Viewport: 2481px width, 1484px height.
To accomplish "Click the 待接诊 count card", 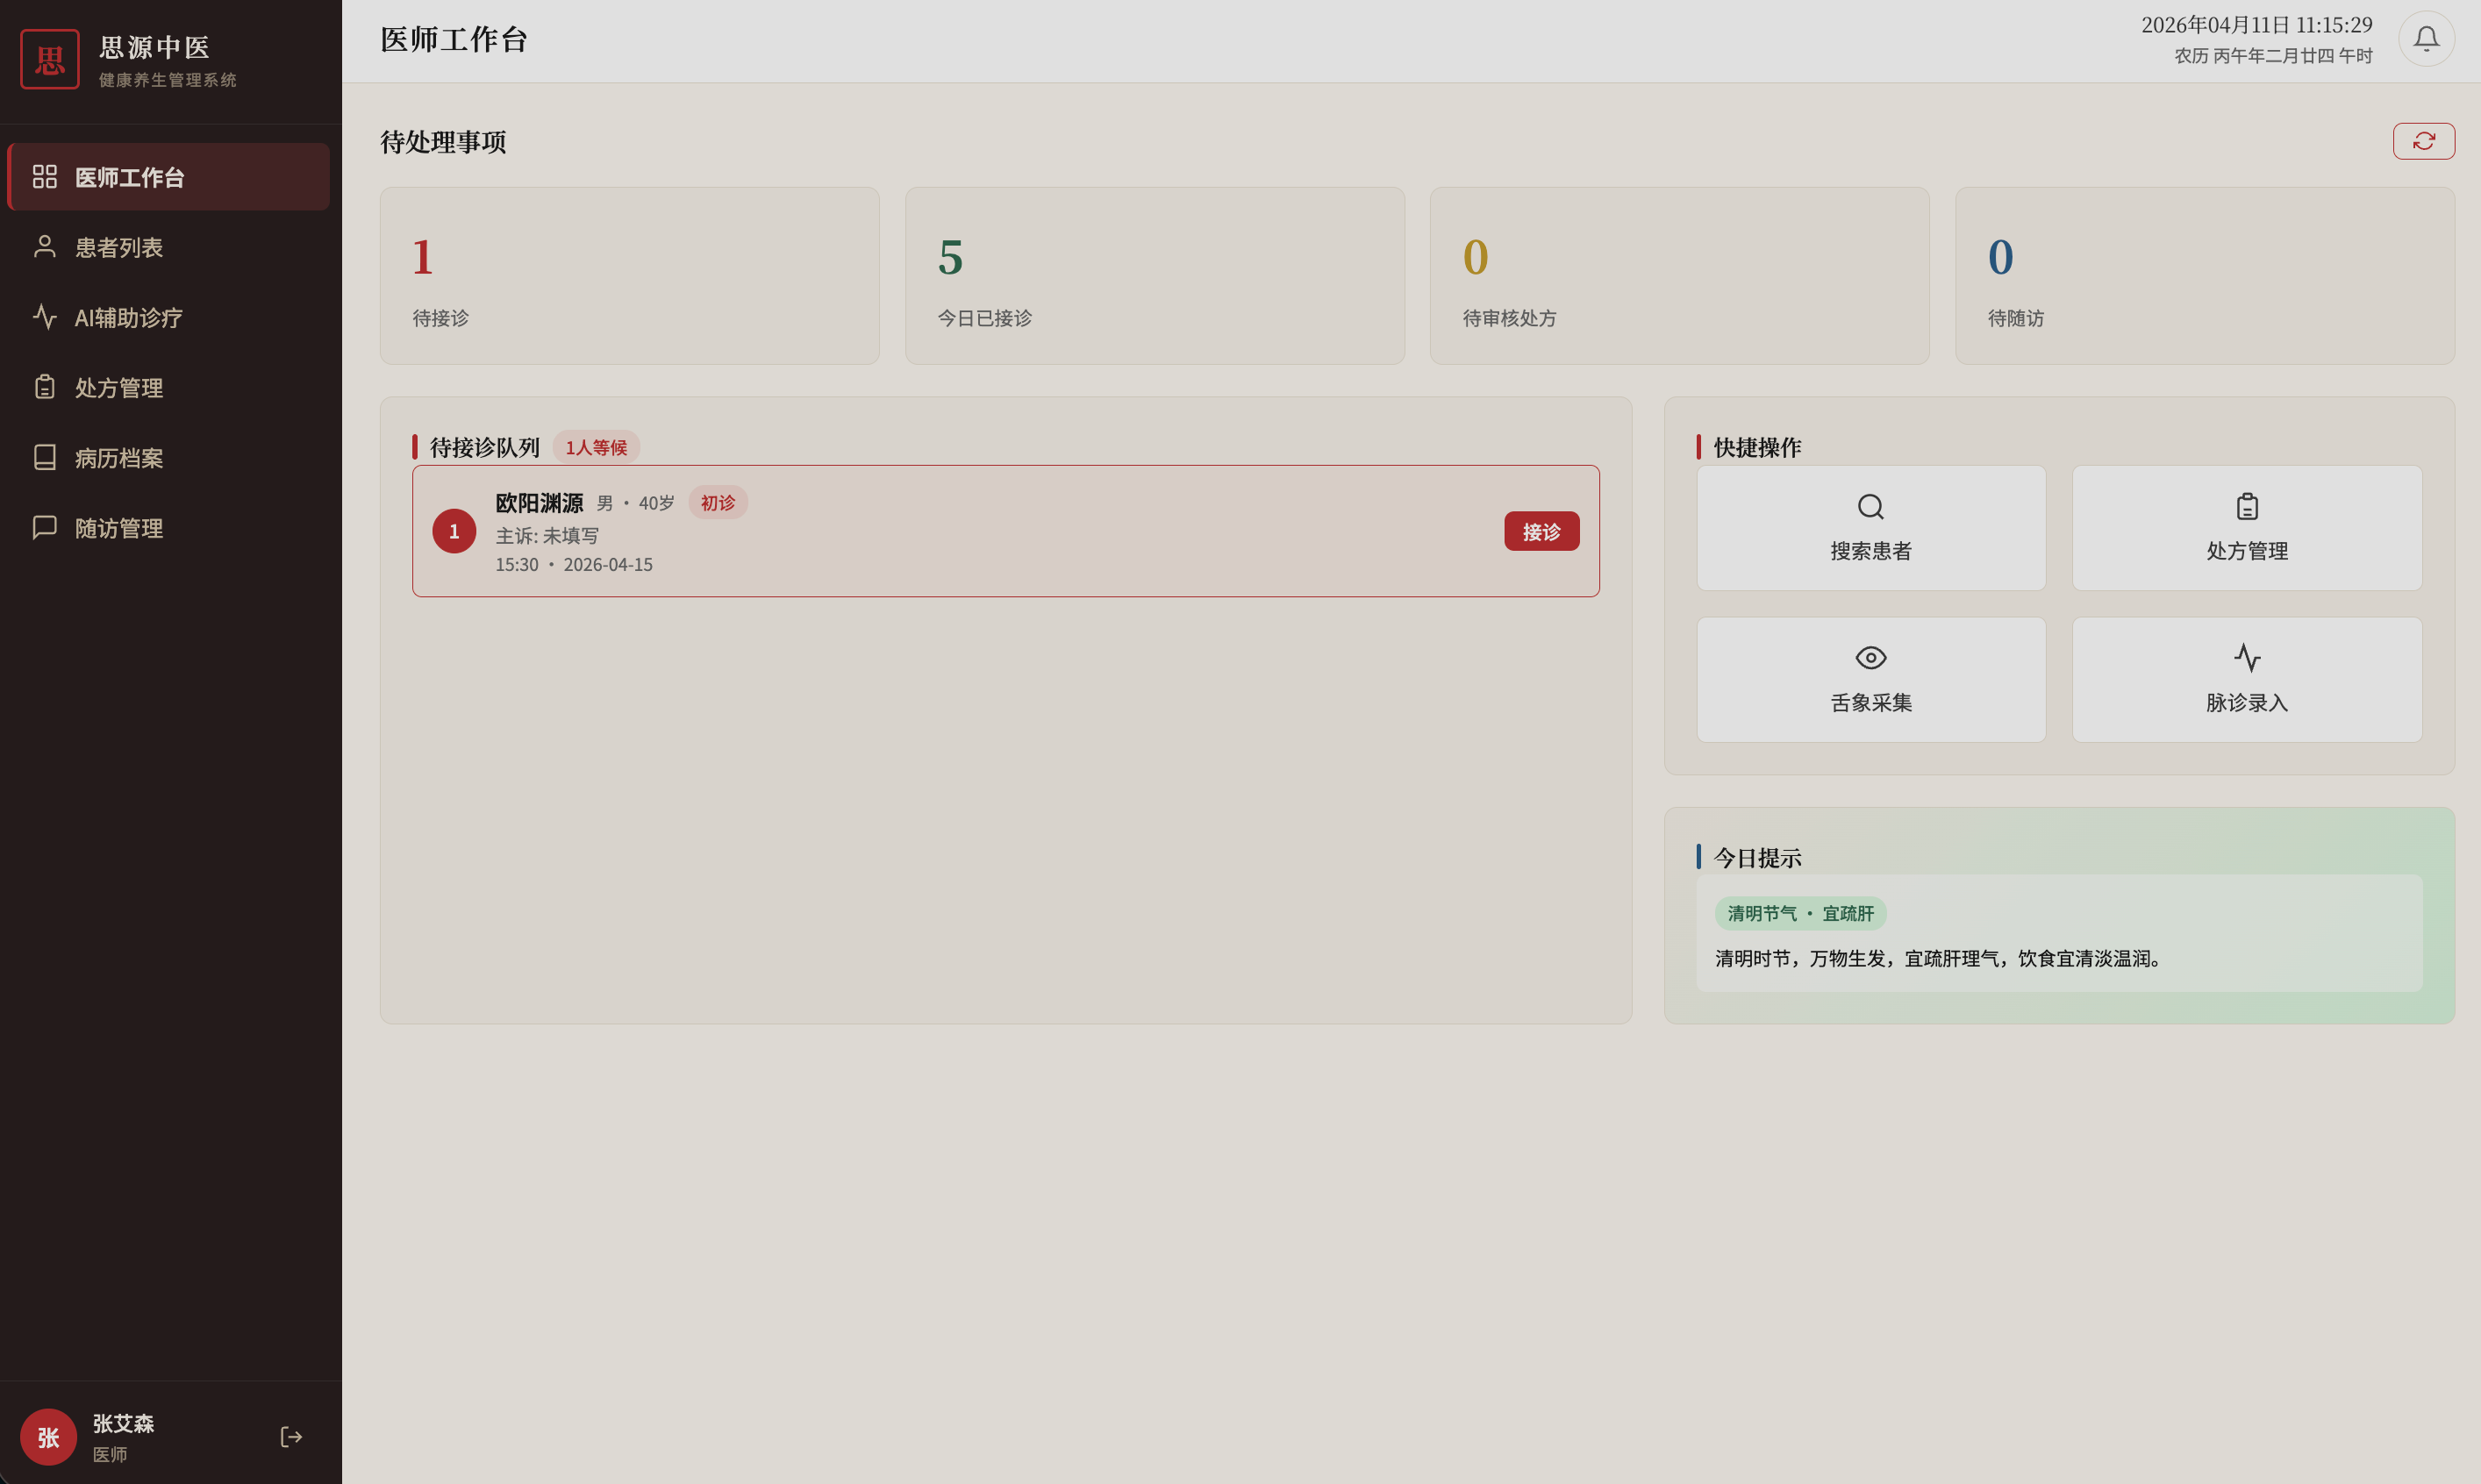I will point(629,275).
